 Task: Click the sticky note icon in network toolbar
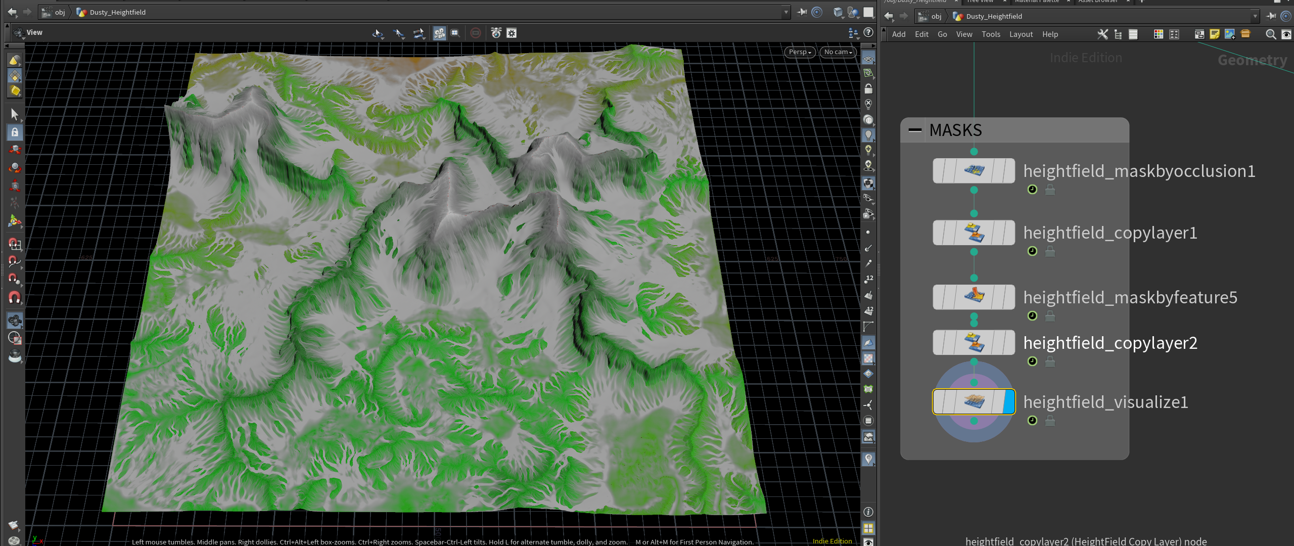coord(1214,34)
